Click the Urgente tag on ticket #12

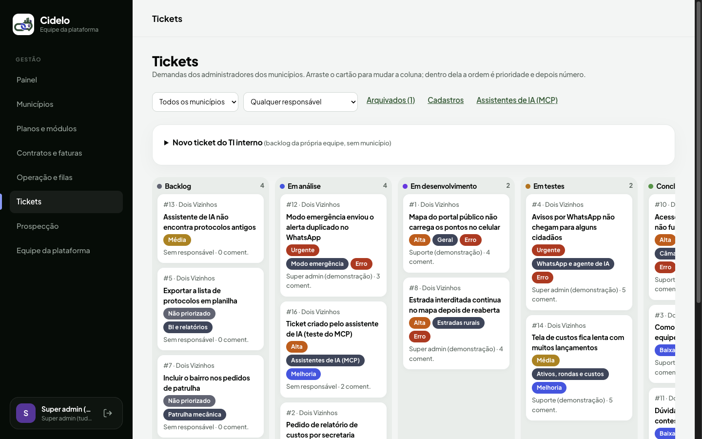[x=303, y=250]
